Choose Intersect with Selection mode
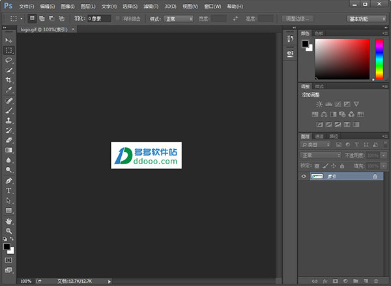The height and width of the screenshot is (286, 391). pyautogui.click(x=61, y=18)
